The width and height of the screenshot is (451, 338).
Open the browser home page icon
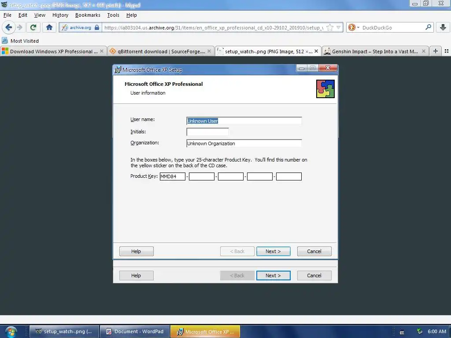pos(49,27)
